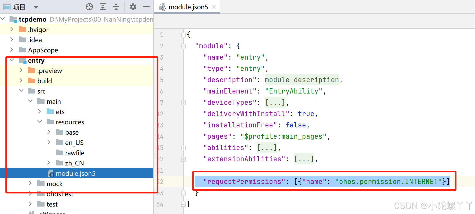Expand the AppScope folder
The width and height of the screenshot is (475, 214).
click(x=12, y=50)
